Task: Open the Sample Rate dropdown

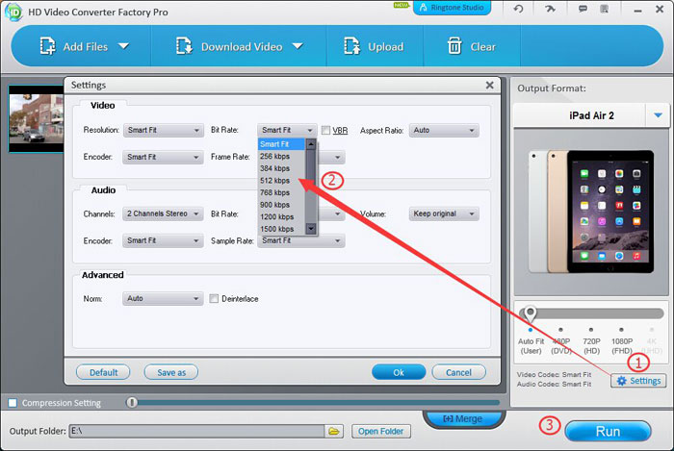Action: point(300,240)
